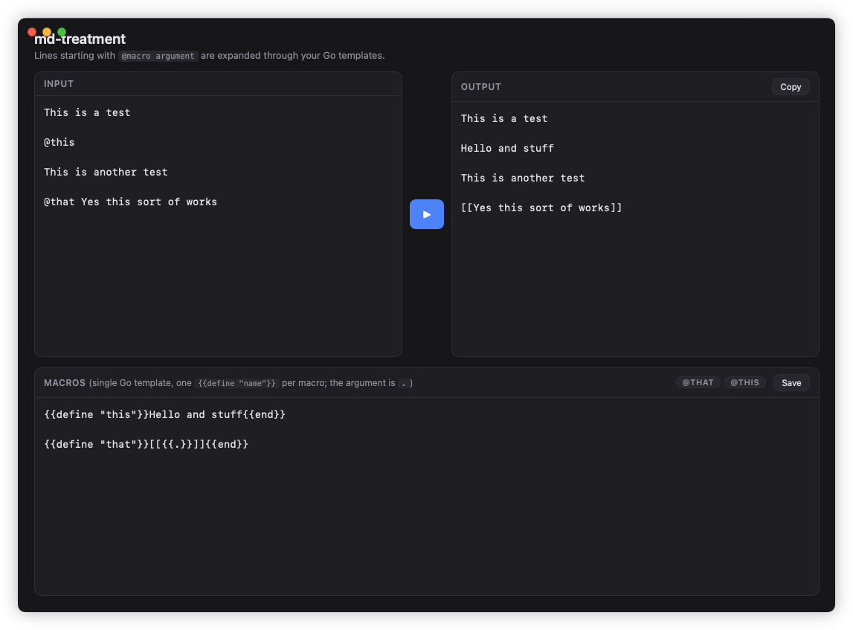Screen dimensions: 853x630
Task: Click the "@this" line in input
Action: pyautogui.click(x=59, y=143)
